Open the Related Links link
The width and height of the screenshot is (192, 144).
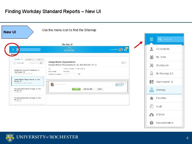click(x=119, y=86)
